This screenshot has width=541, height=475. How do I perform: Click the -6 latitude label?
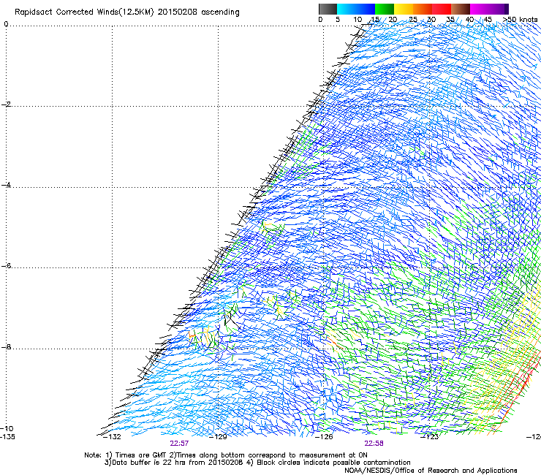click(x=6, y=266)
